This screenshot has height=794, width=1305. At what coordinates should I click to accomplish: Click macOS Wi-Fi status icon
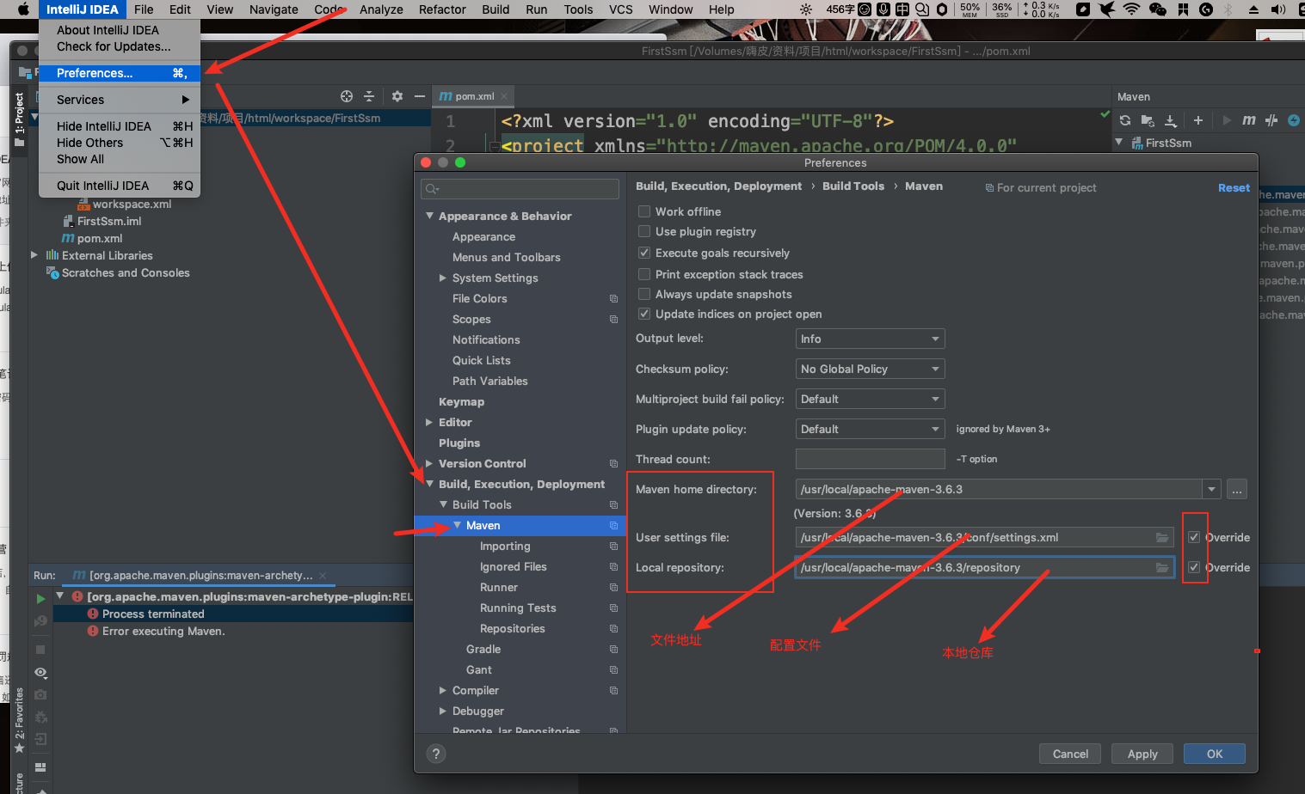[x=1131, y=9]
